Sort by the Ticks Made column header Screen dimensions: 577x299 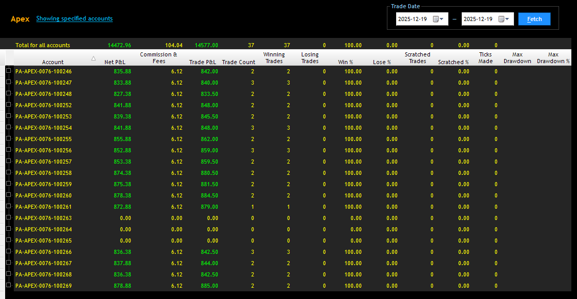coord(485,58)
